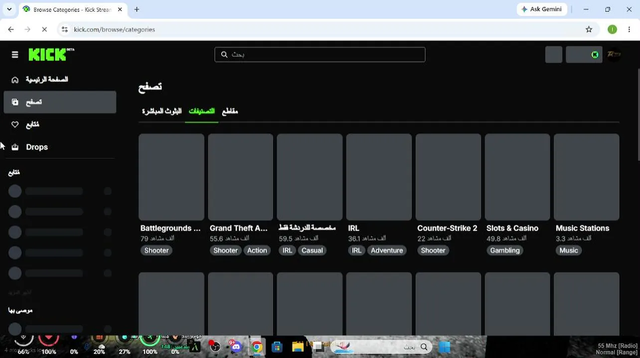This screenshot has width=640, height=358.
Task: Open the IRL category thumbnail
Action: click(379, 177)
